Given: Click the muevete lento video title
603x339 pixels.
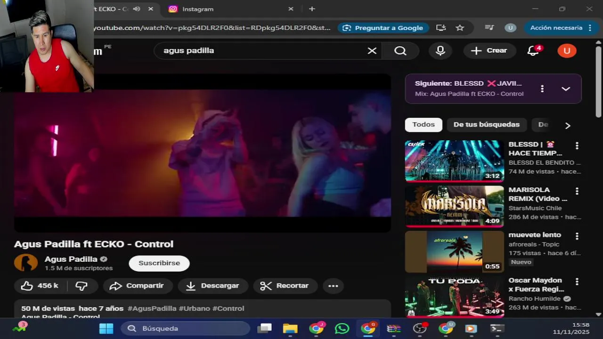Looking at the screenshot, I should coord(535,235).
